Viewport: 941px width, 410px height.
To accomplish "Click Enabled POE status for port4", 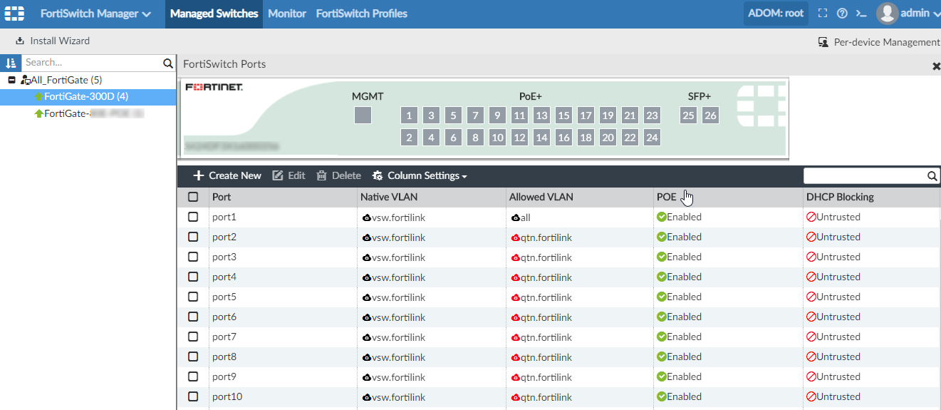I will 680,277.
